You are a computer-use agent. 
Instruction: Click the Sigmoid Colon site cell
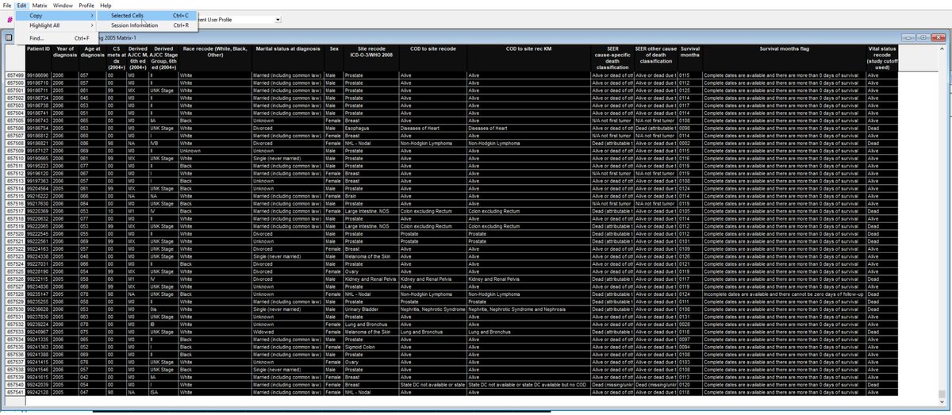[x=370, y=347]
